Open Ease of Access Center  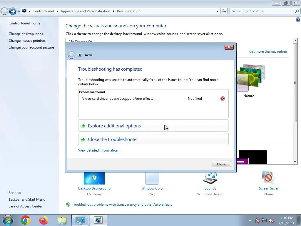click(x=25, y=206)
